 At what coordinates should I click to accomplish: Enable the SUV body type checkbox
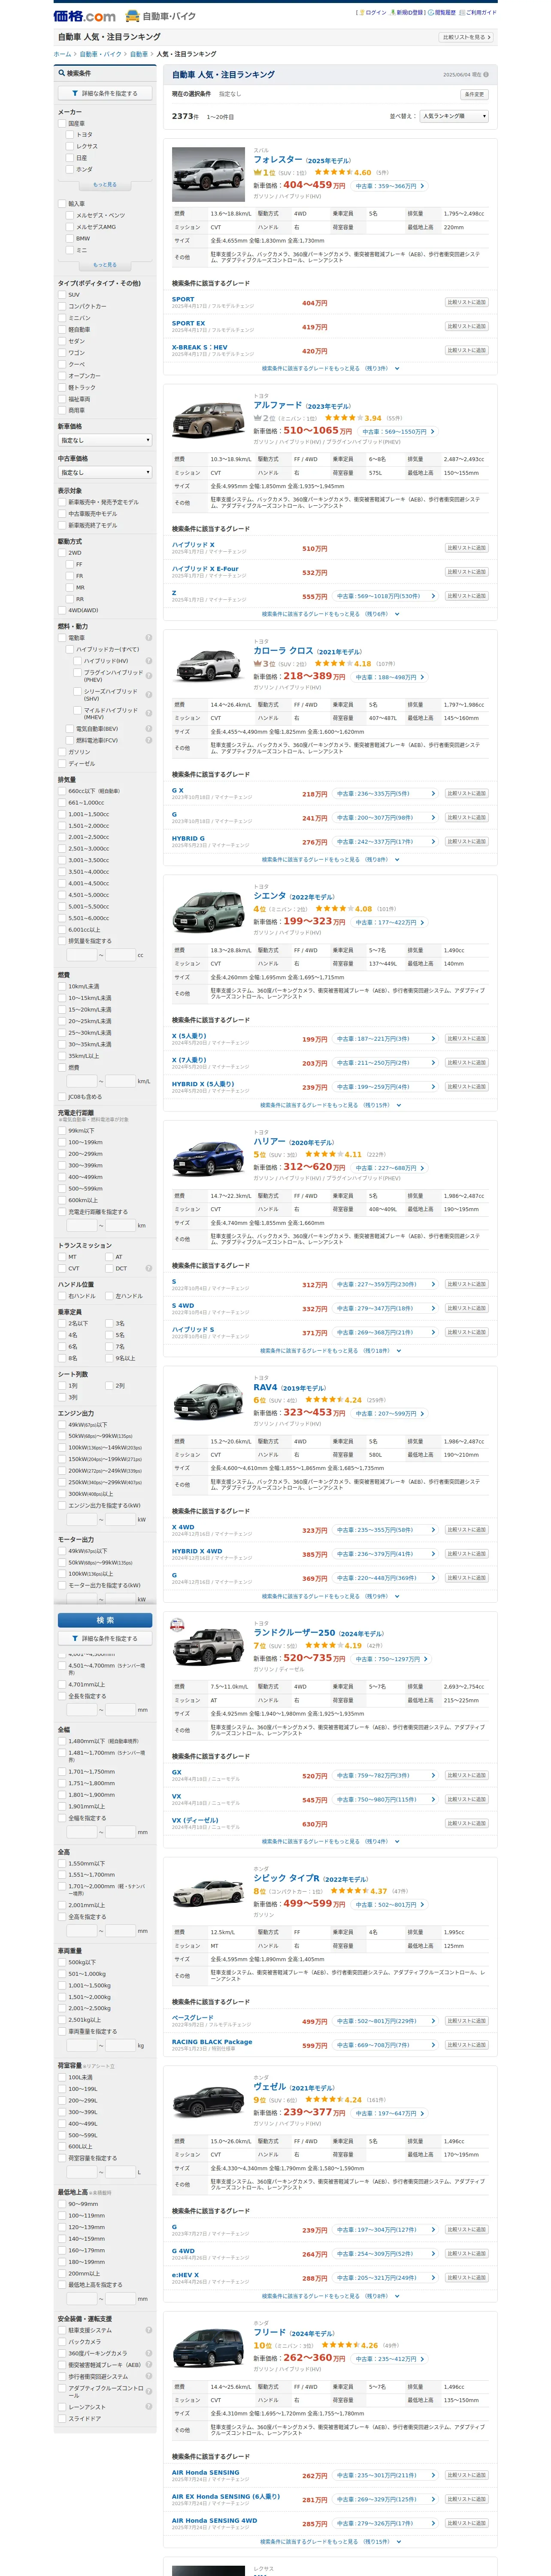click(x=62, y=295)
